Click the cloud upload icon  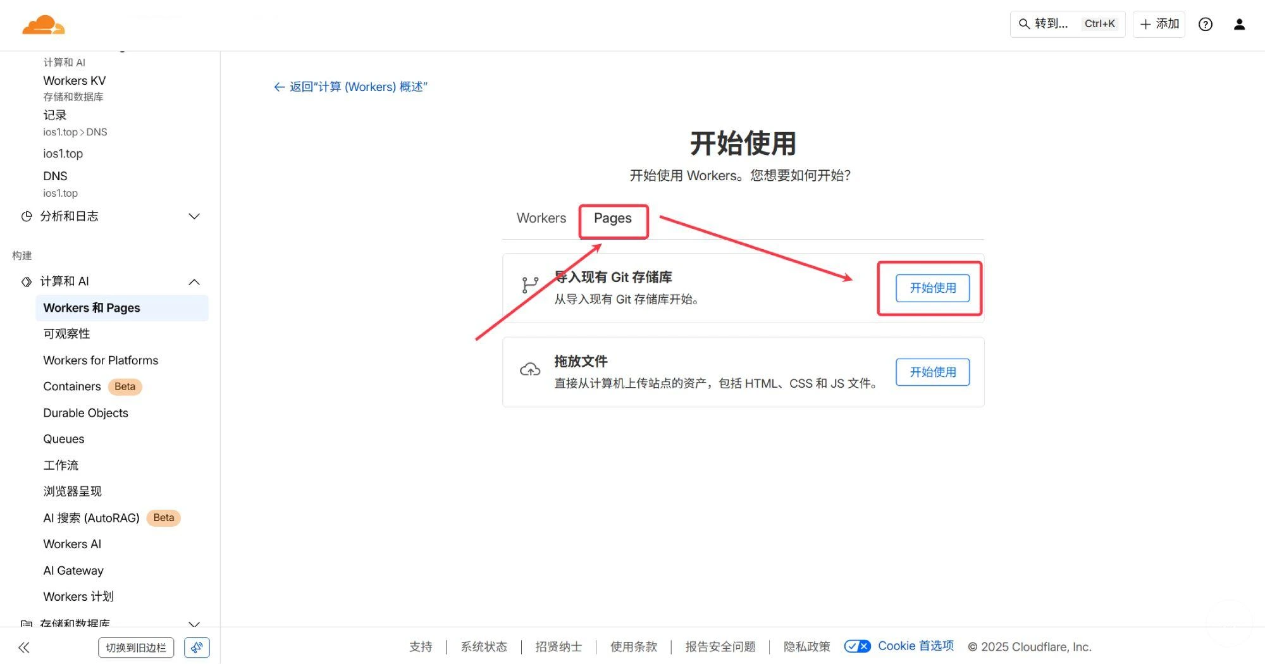click(529, 370)
